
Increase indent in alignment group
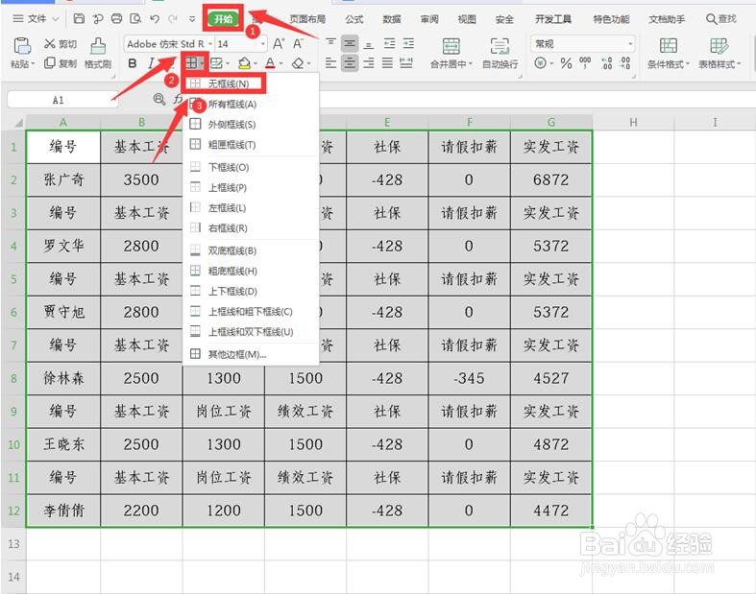[408, 44]
